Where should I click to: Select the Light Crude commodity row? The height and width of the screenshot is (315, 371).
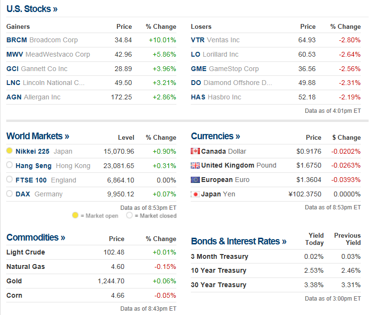click(x=25, y=252)
